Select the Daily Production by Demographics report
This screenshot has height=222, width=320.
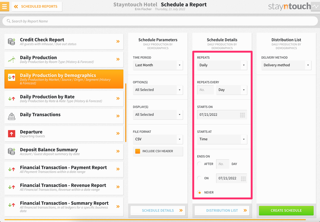point(64,79)
